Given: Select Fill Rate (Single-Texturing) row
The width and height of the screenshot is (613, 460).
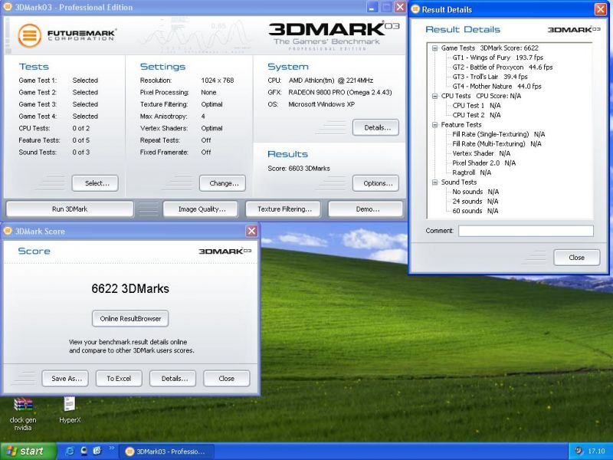Looking at the screenshot, I should pyautogui.click(x=499, y=134).
